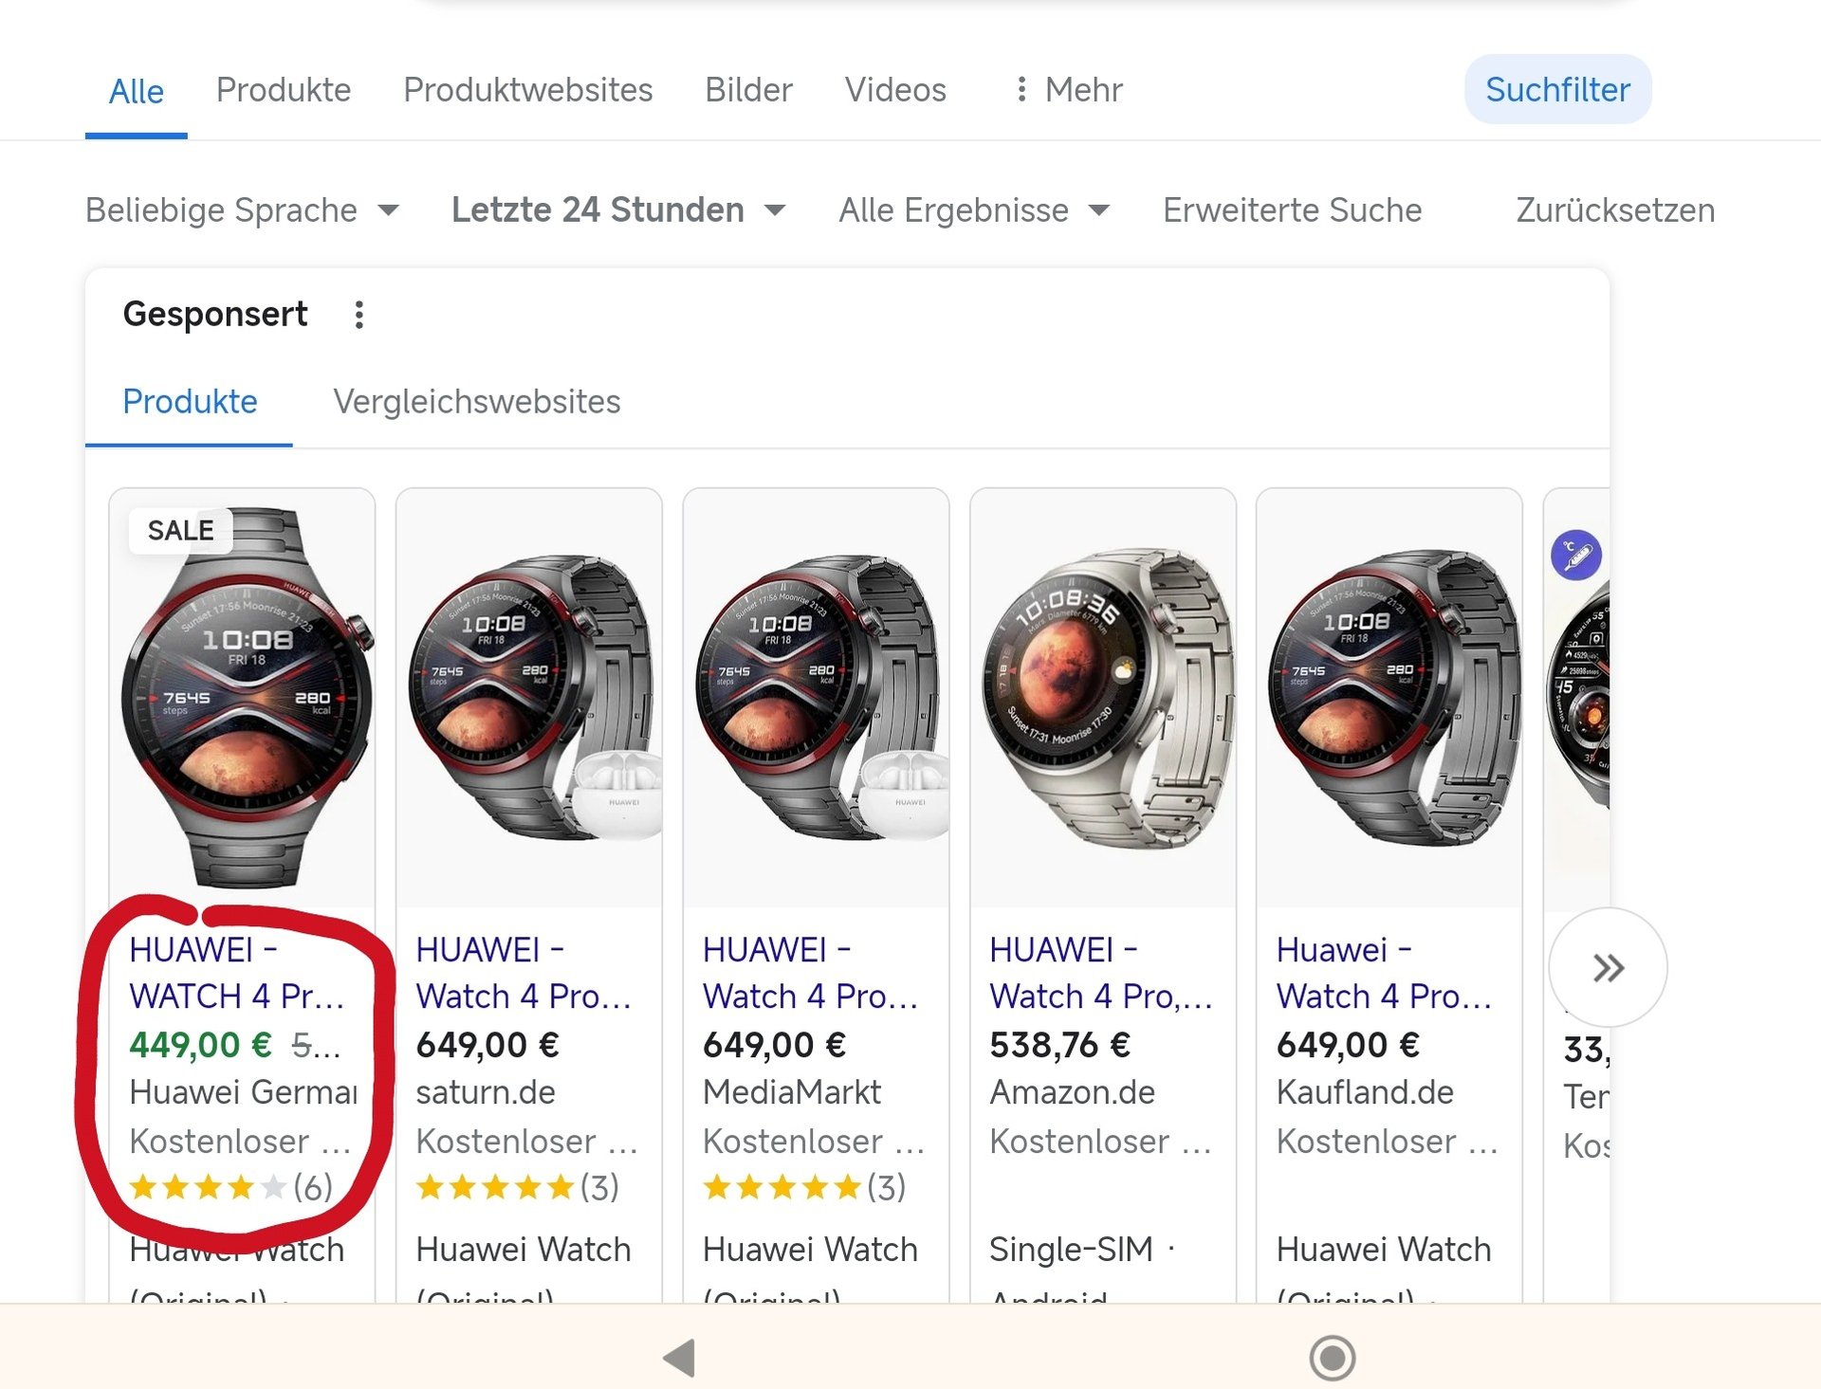
Task: Click the Kaufland.de watch product image
Action: pos(1389,698)
